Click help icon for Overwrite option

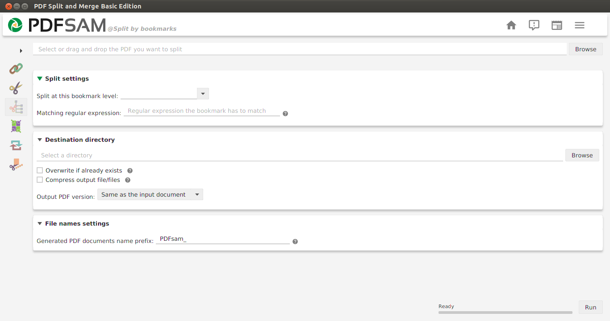click(x=130, y=171)
